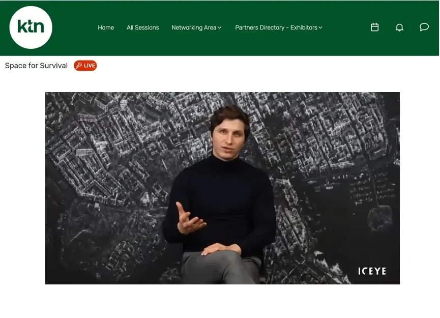Viewport: 440px width, 318px height.
Task: Click the microphone icon in LIVE badge
Action: coord(79,66)
